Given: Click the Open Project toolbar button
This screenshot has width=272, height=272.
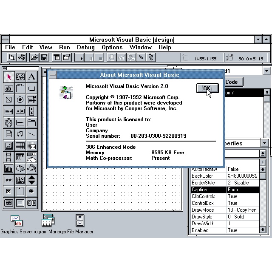Looking at the screenshot, I should point(34,57).
